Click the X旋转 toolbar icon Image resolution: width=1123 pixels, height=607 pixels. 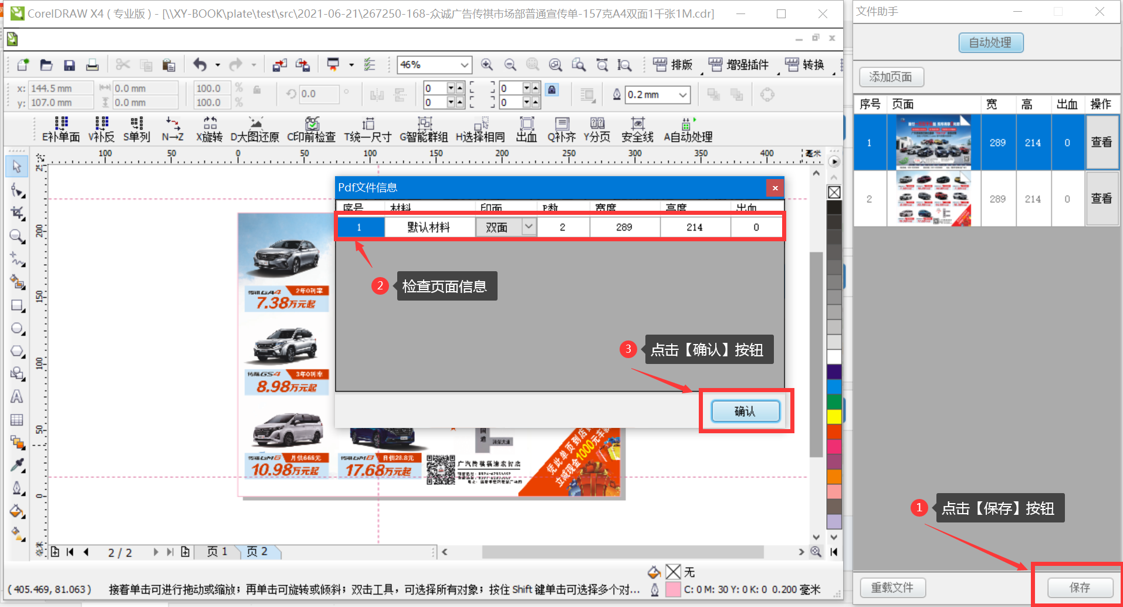(209, 130)
